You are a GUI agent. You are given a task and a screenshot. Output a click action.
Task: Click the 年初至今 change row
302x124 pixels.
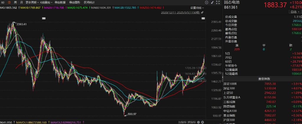[263, 65]
